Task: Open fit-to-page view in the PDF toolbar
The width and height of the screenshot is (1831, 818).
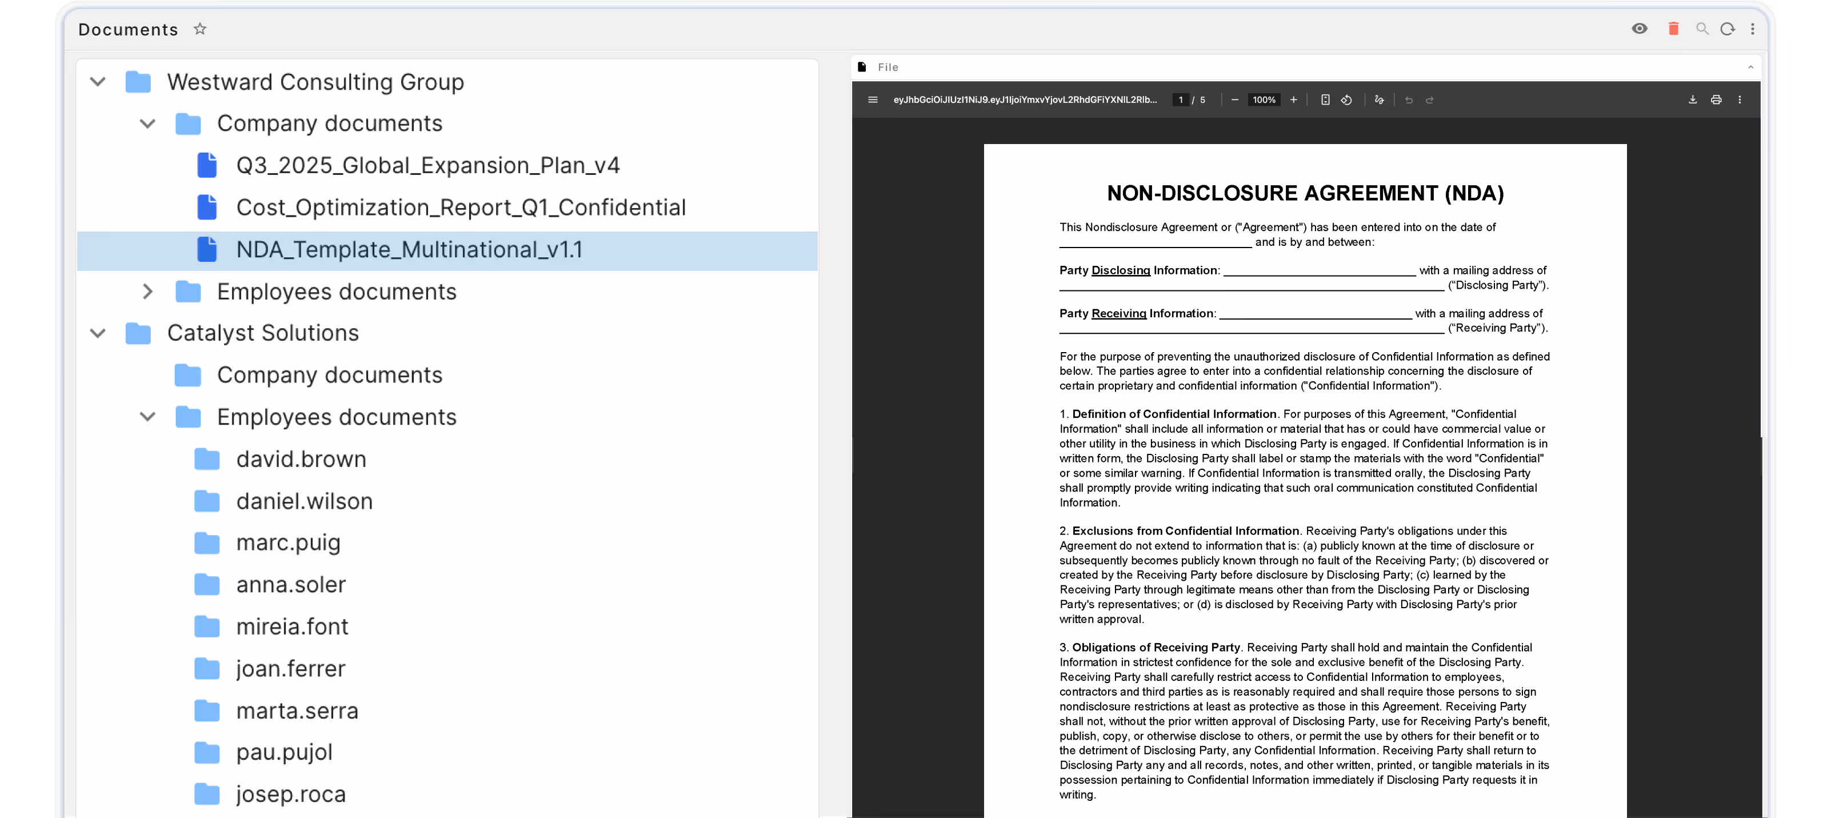Action: coord(1325,99)
